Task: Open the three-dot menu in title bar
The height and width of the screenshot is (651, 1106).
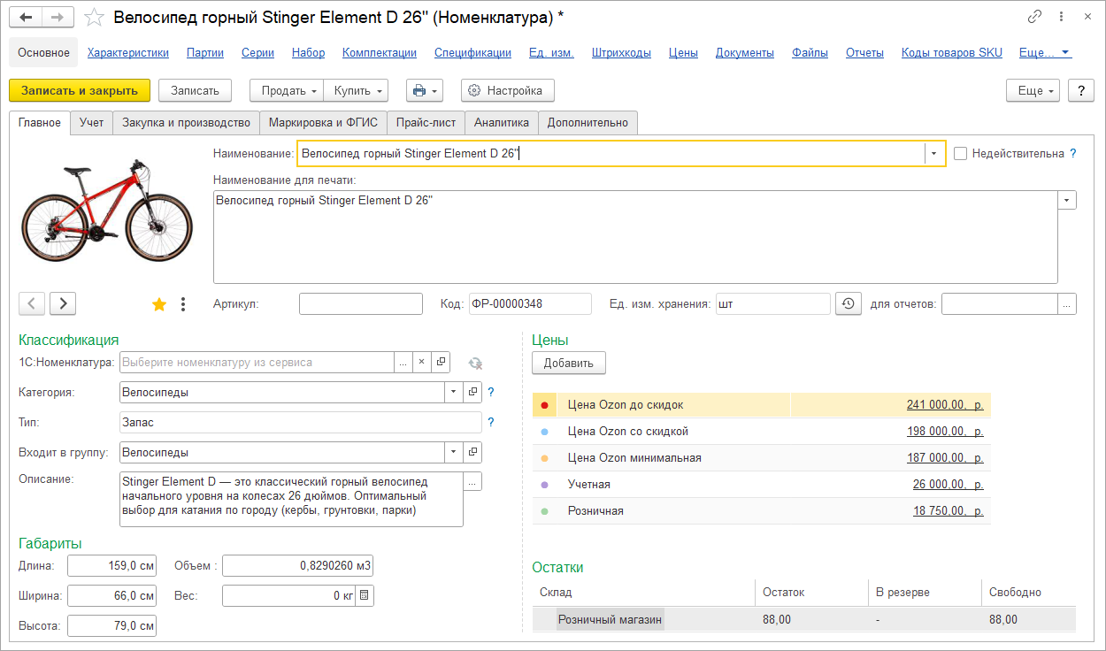Action: pos(1060,17)
